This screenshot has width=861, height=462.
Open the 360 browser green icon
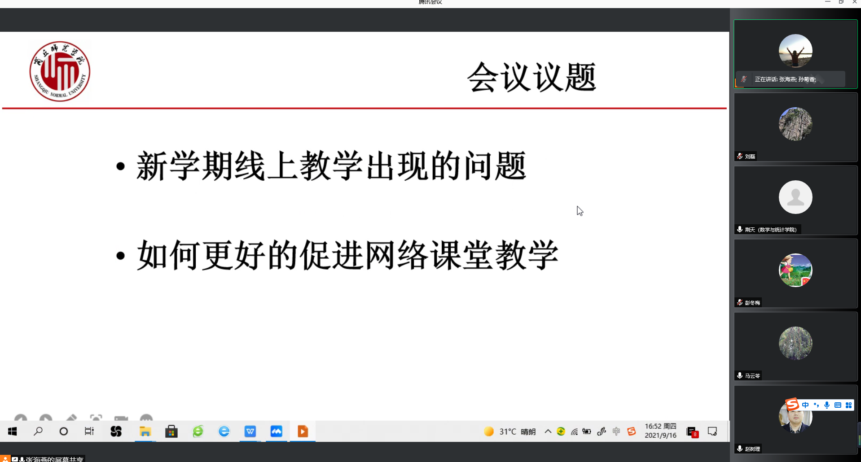[x=198, y=431]
